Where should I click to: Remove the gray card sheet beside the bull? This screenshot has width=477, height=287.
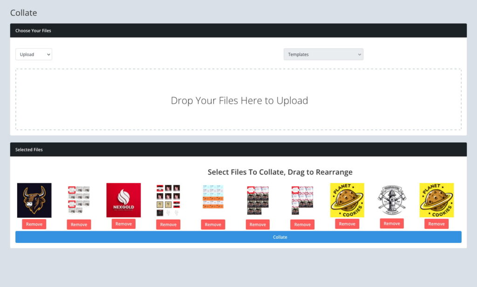79,225
